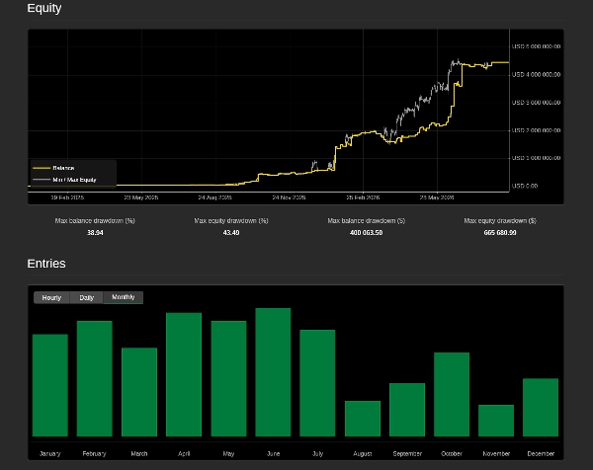The width and height of the screenshot is (593, 470).
Task: Click the 24 Nov 2025 date label
Action: click(x=289, y=197)
